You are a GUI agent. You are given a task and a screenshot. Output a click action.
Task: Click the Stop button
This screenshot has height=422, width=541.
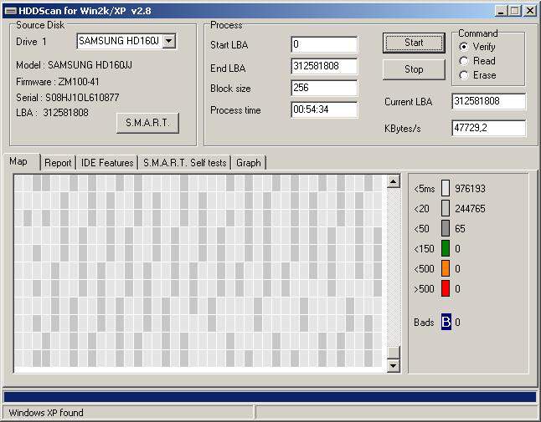pyautogui.click(x=414, y=69)
